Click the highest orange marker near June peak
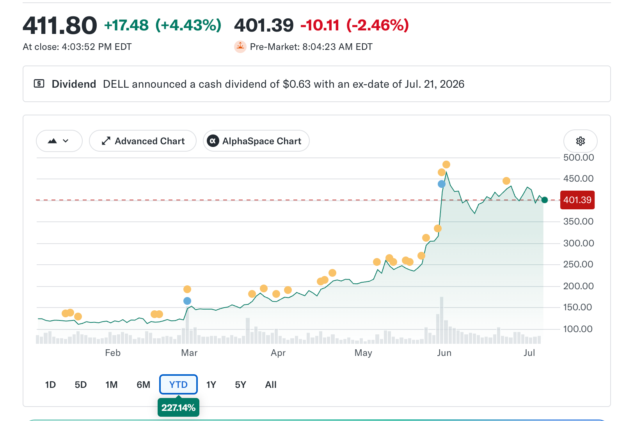Viewport: 618px width, 421px height. pyautogui.click(x=446, y=165)
